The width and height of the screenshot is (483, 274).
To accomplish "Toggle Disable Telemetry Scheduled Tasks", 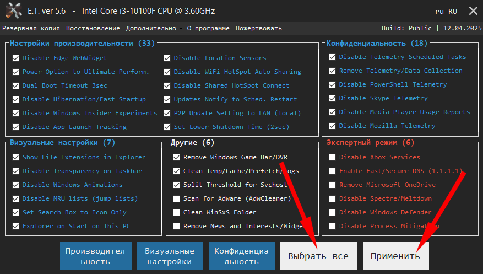I will point(332,57).
